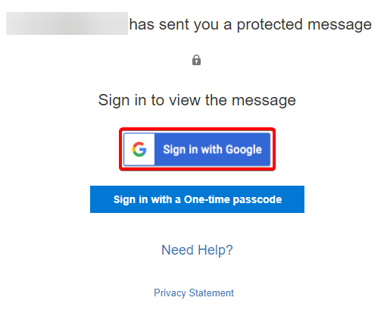390x313 pixels.
Task: Click the 'Sign in to view the message' heading
Action: [x=197, y=100]
